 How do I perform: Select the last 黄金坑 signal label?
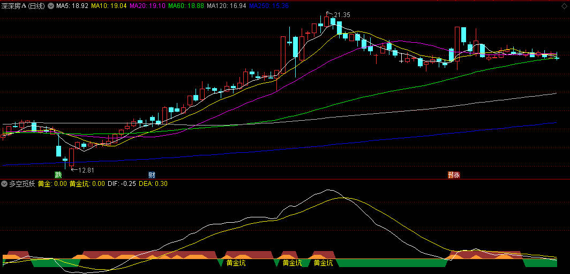tap(323, 263)
